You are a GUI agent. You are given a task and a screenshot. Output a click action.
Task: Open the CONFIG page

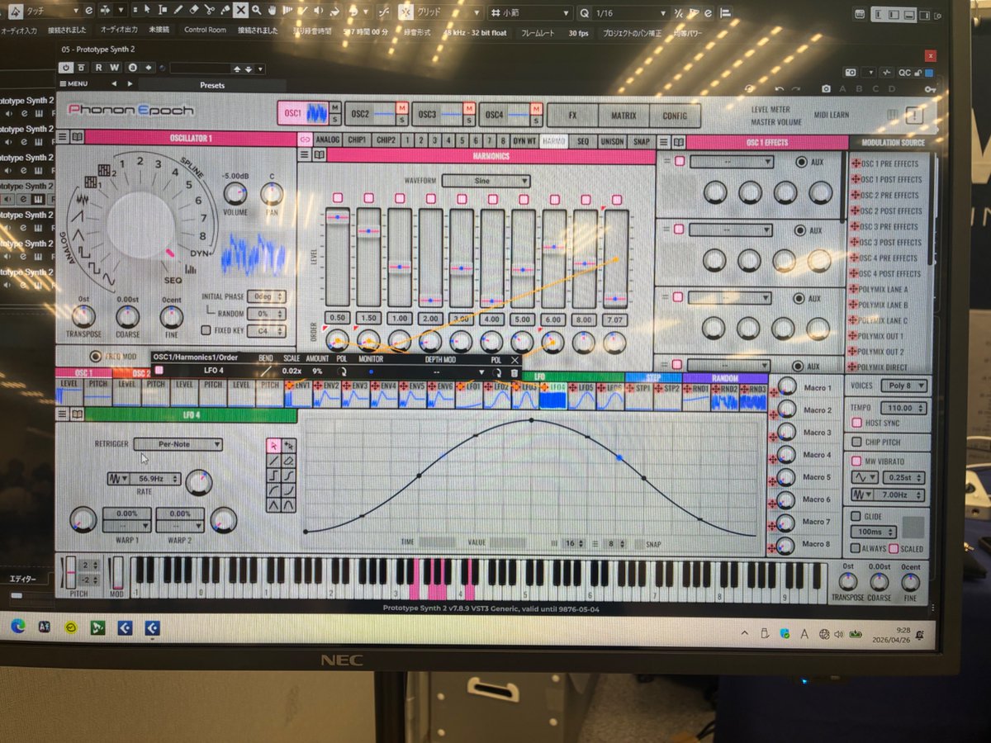(675, 116)
